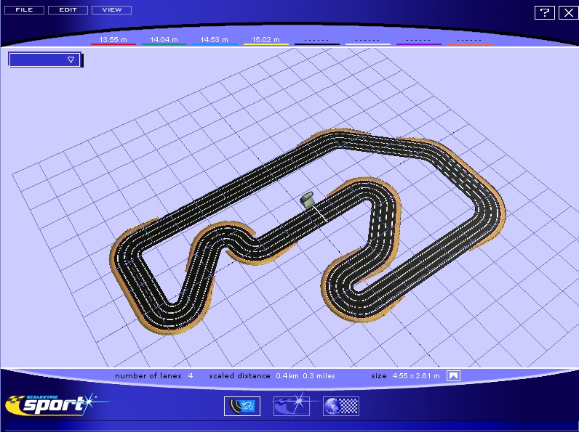Open the VIEW menu
This screenshot has height=432, width=579.
[112, 10]
